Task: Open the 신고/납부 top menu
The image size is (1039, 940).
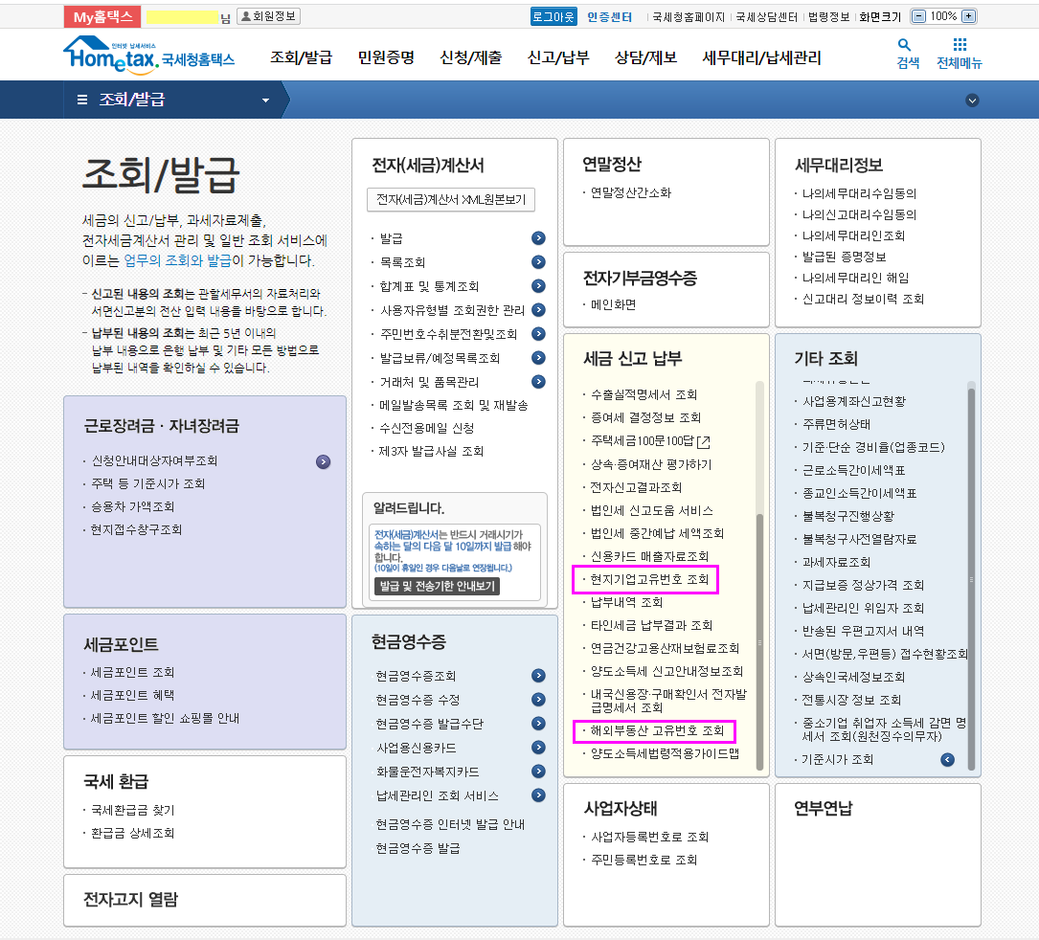Action: [x=558, y=57]
